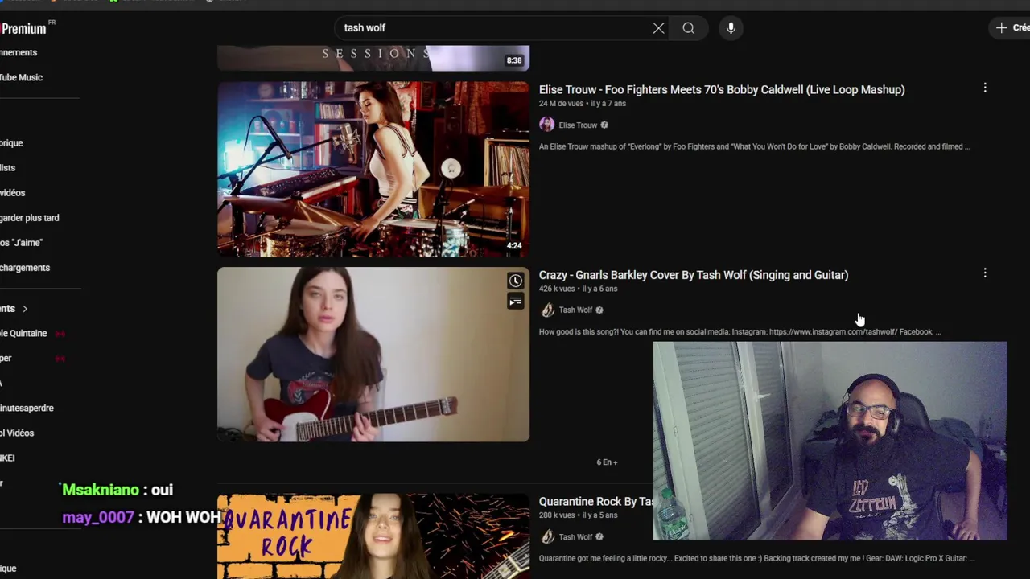
Task: Open the Quintaine channel subscription in sidebar
Action: point(24,334)
